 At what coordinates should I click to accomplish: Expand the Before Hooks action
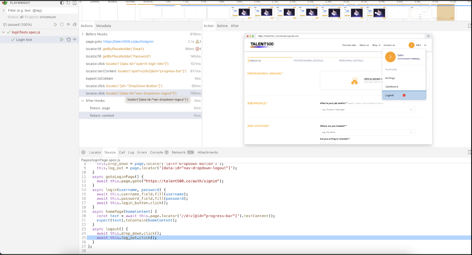point(83,34)
